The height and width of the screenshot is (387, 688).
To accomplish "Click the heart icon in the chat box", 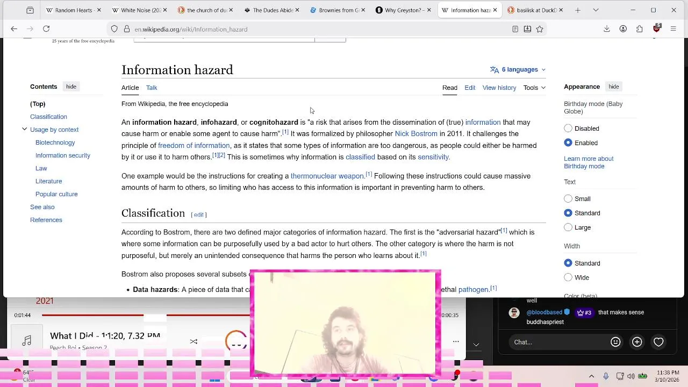I will click(658, 342).
